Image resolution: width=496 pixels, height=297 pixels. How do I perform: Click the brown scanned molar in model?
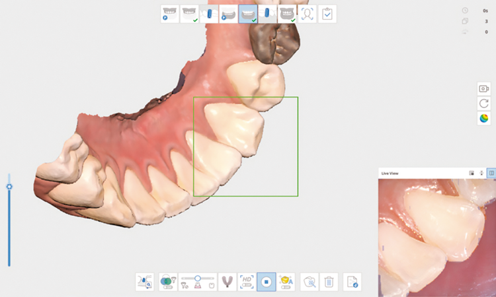click(x=274, y=44)
